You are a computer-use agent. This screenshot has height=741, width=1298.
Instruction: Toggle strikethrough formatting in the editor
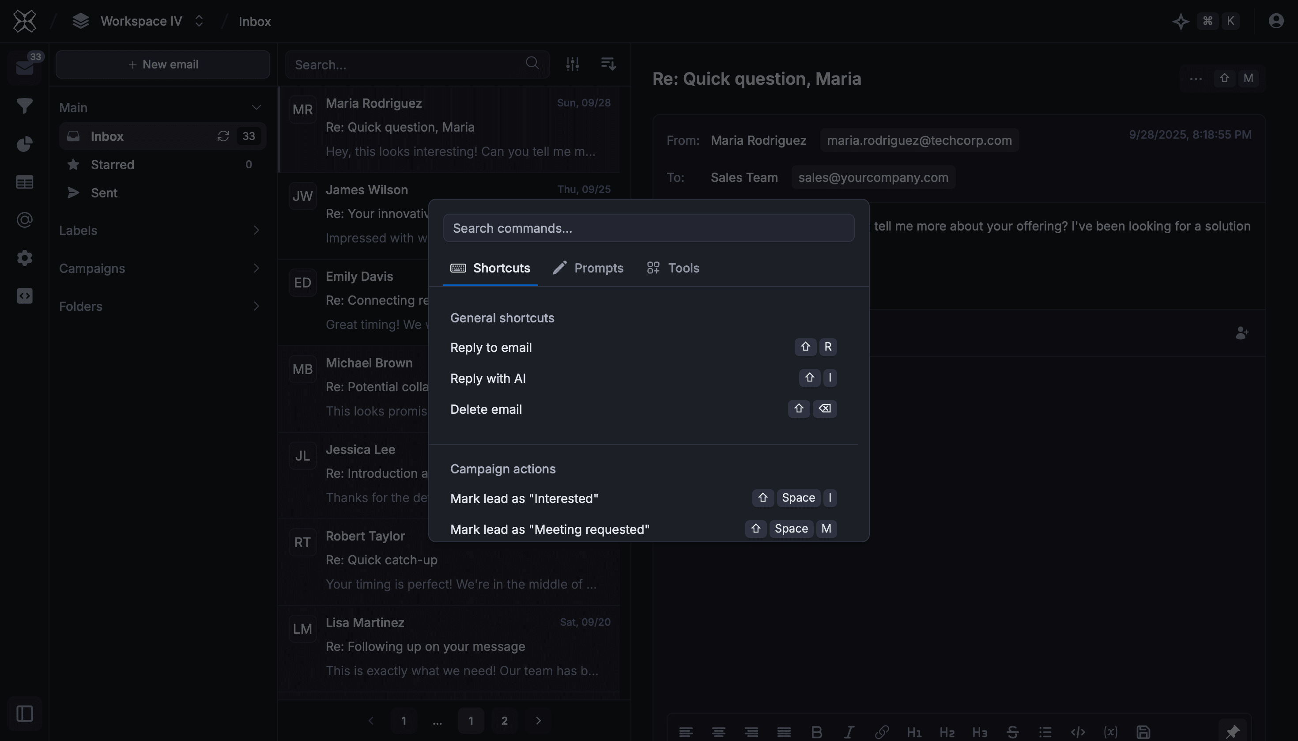[x=1011, y=731]
